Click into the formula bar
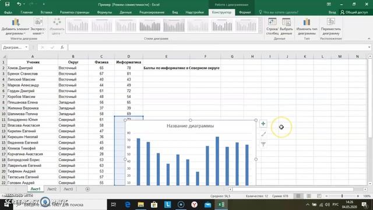The width and height of the screenshot is (373, 210). pos(217,47)
